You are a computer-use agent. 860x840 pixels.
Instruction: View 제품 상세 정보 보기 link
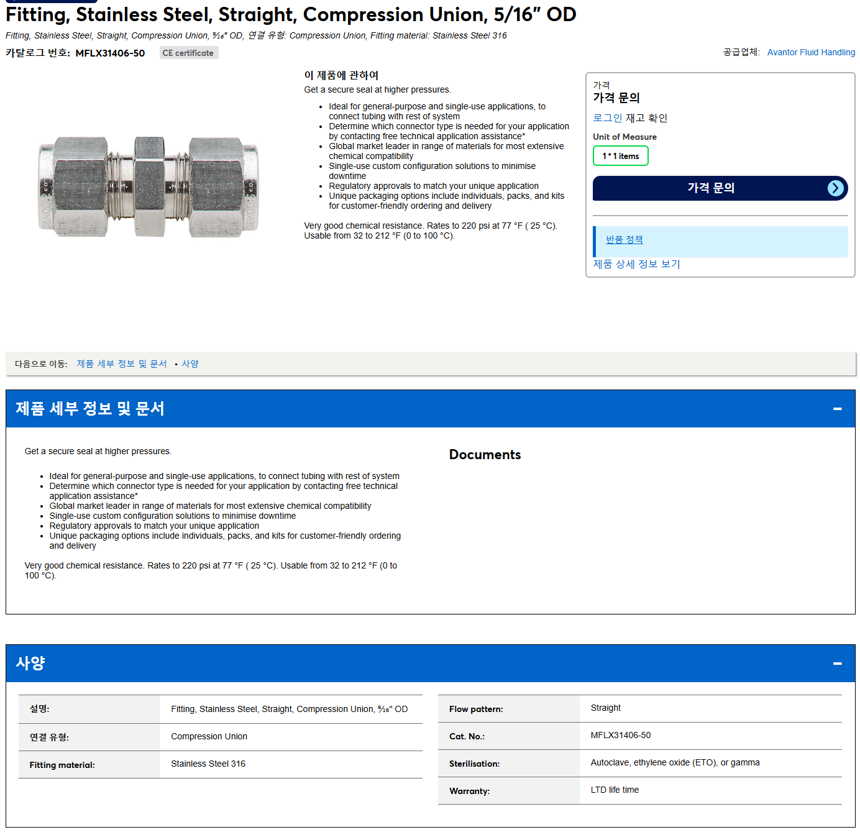point(636,264)
